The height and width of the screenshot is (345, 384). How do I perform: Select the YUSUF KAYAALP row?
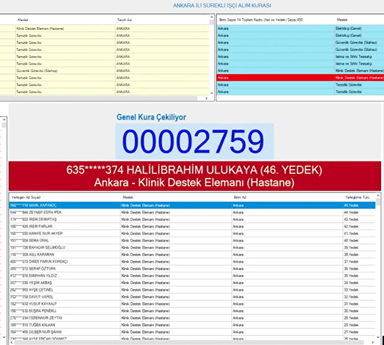coord(192,304)
